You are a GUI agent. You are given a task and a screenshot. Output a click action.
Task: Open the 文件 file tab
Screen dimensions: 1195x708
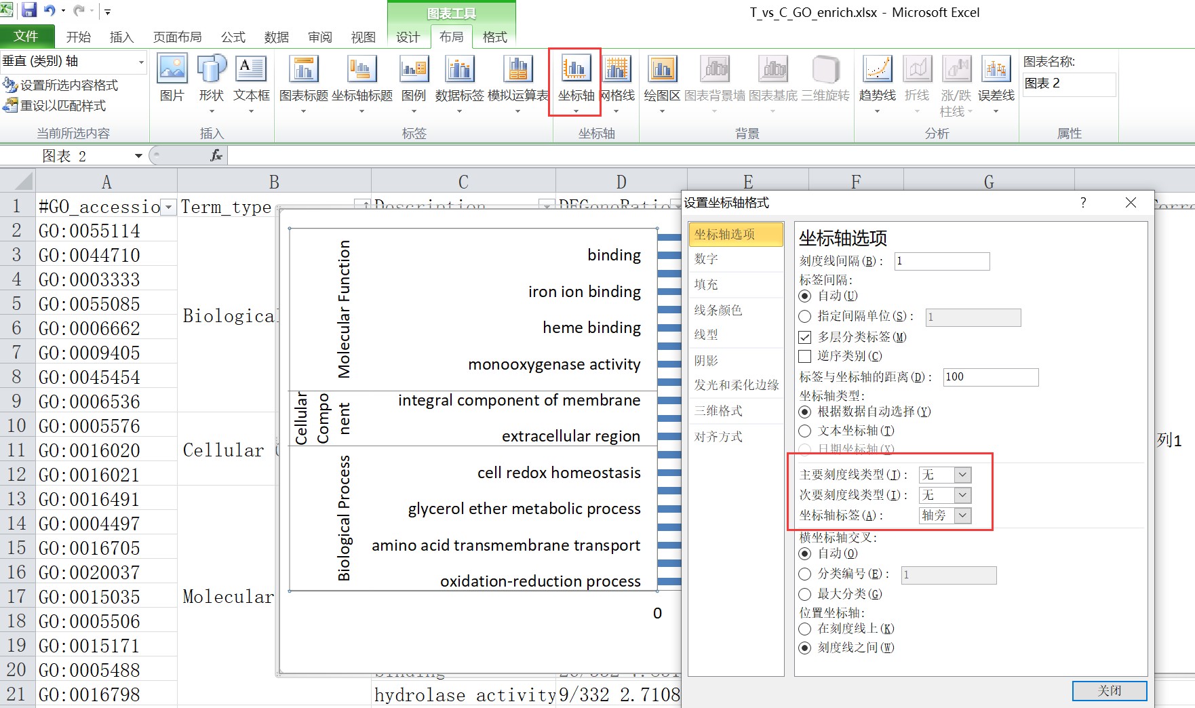click(26, 36)
